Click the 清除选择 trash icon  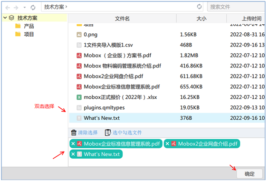[x=74, y=133]
